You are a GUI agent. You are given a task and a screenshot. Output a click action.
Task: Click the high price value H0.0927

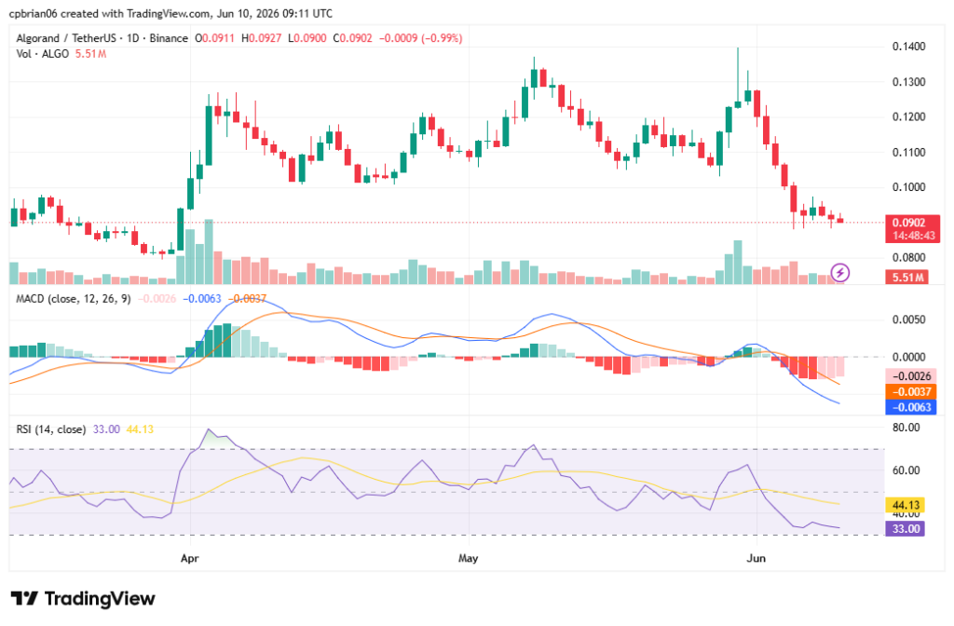pos(261,38)
